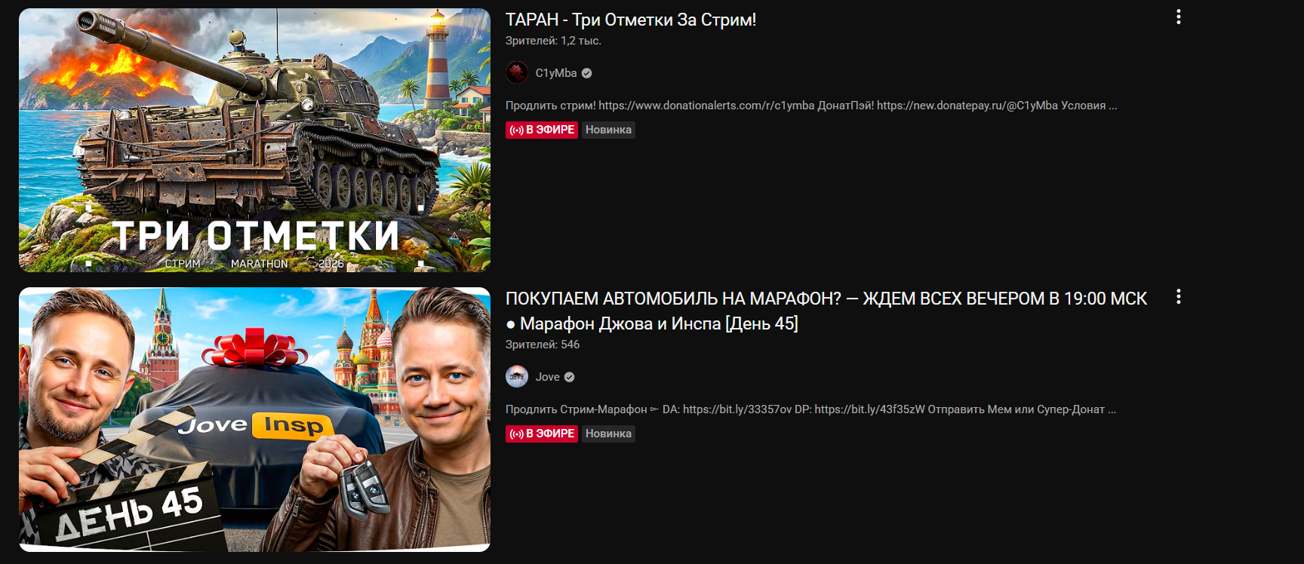Click the Продлить Стрим-Марафон description text
This screenshot has width=1304, height=564.
point(810,409)
